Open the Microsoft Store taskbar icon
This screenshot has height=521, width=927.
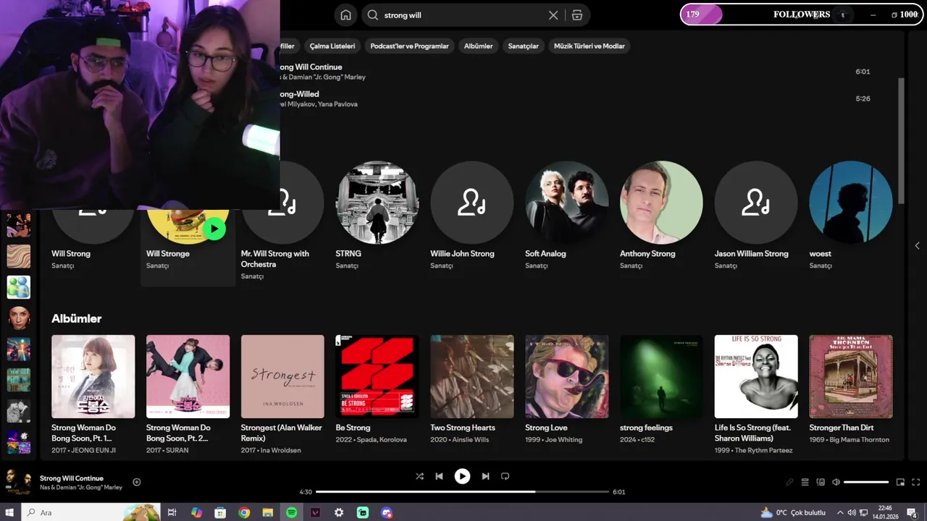220,512
